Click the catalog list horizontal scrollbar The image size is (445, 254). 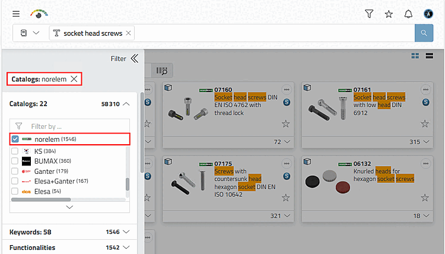point(41,199)
